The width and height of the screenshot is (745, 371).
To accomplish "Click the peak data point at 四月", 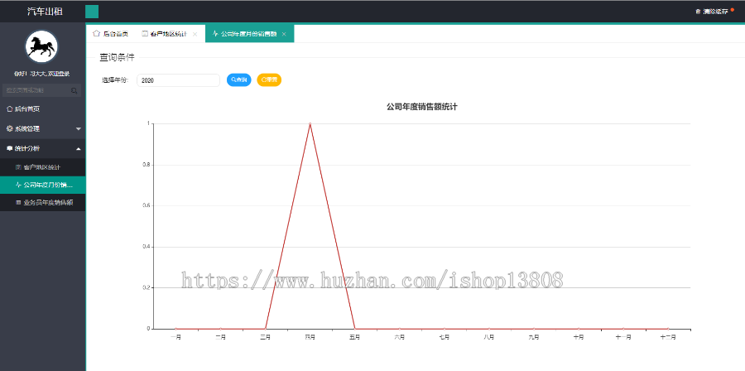I will point(310,124).
